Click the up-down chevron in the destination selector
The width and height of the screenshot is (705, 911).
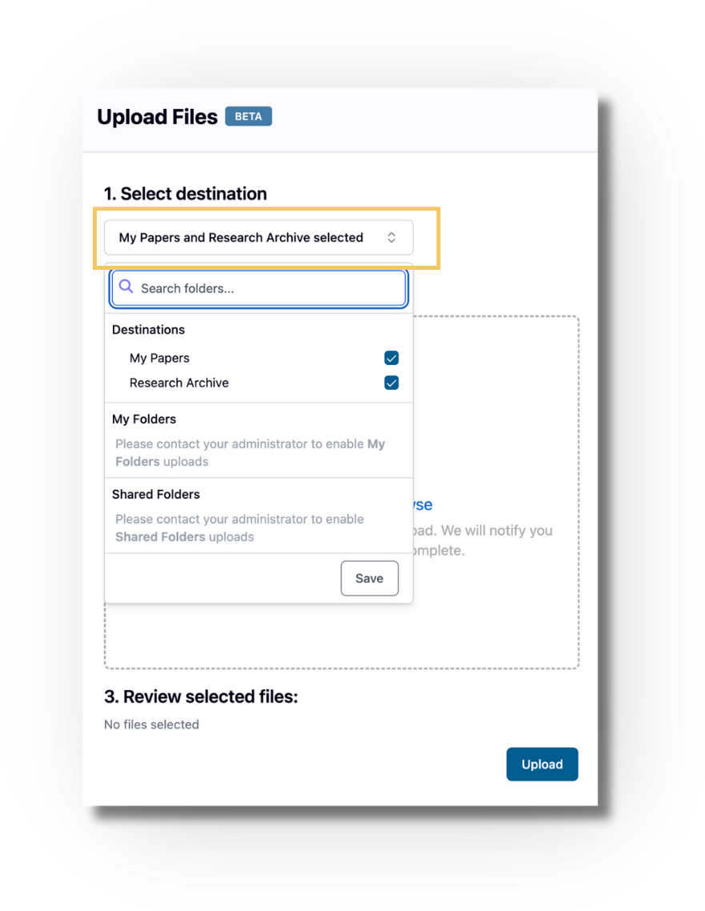391,238
